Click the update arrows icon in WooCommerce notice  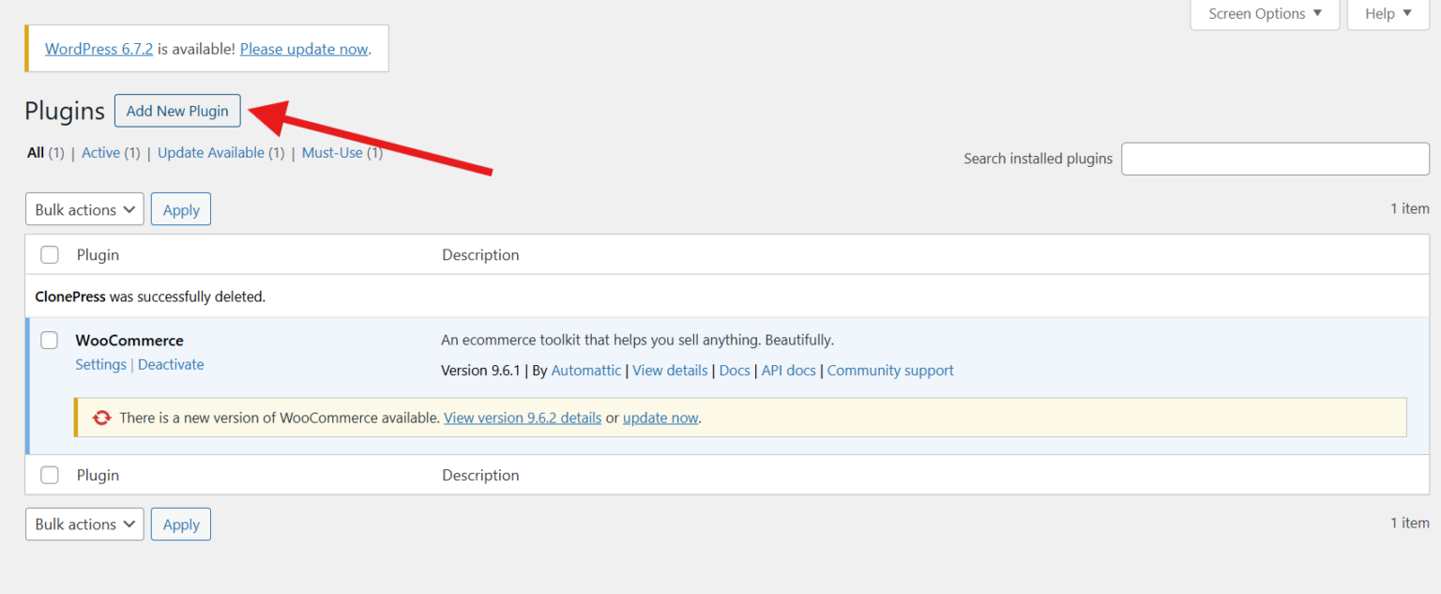coord(101,417)
